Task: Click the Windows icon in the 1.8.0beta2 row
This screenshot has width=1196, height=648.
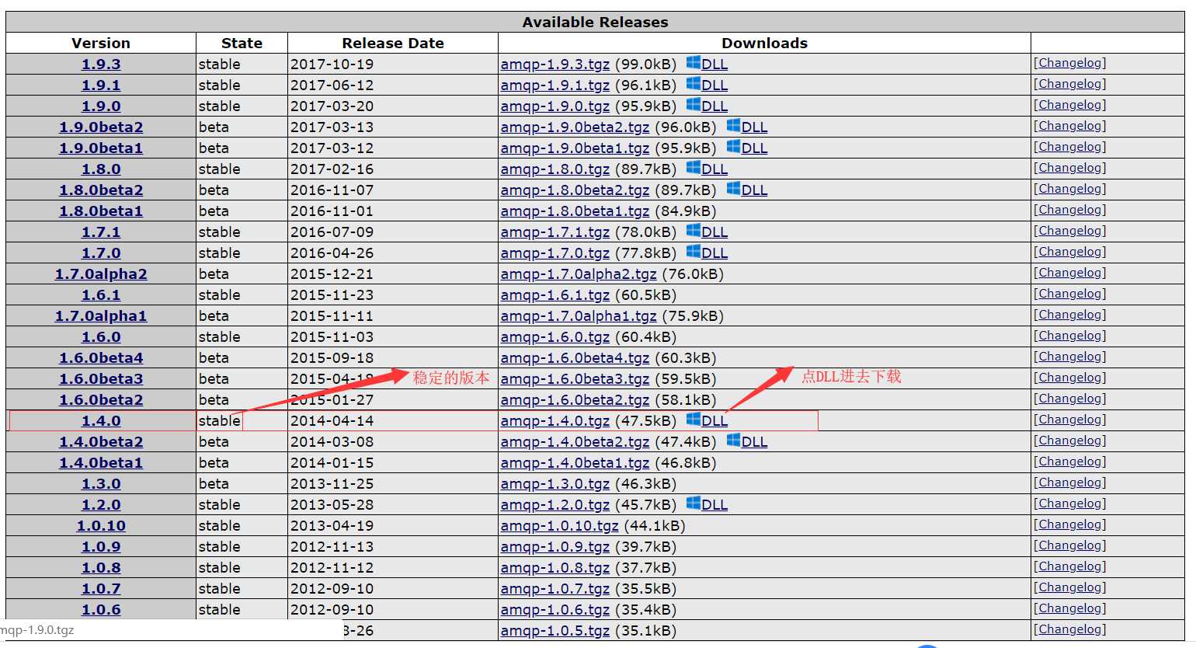Action: click(x=733, y=189)
